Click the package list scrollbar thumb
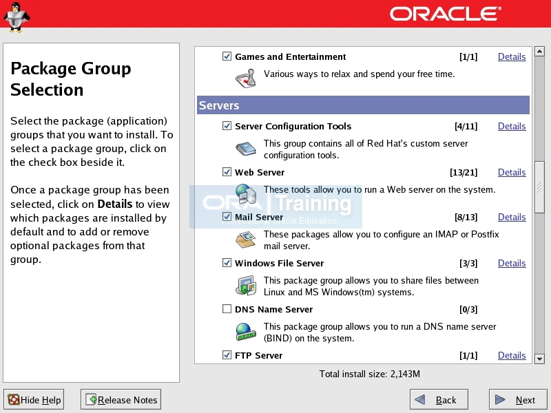The image size is (551, 413). 539,187
